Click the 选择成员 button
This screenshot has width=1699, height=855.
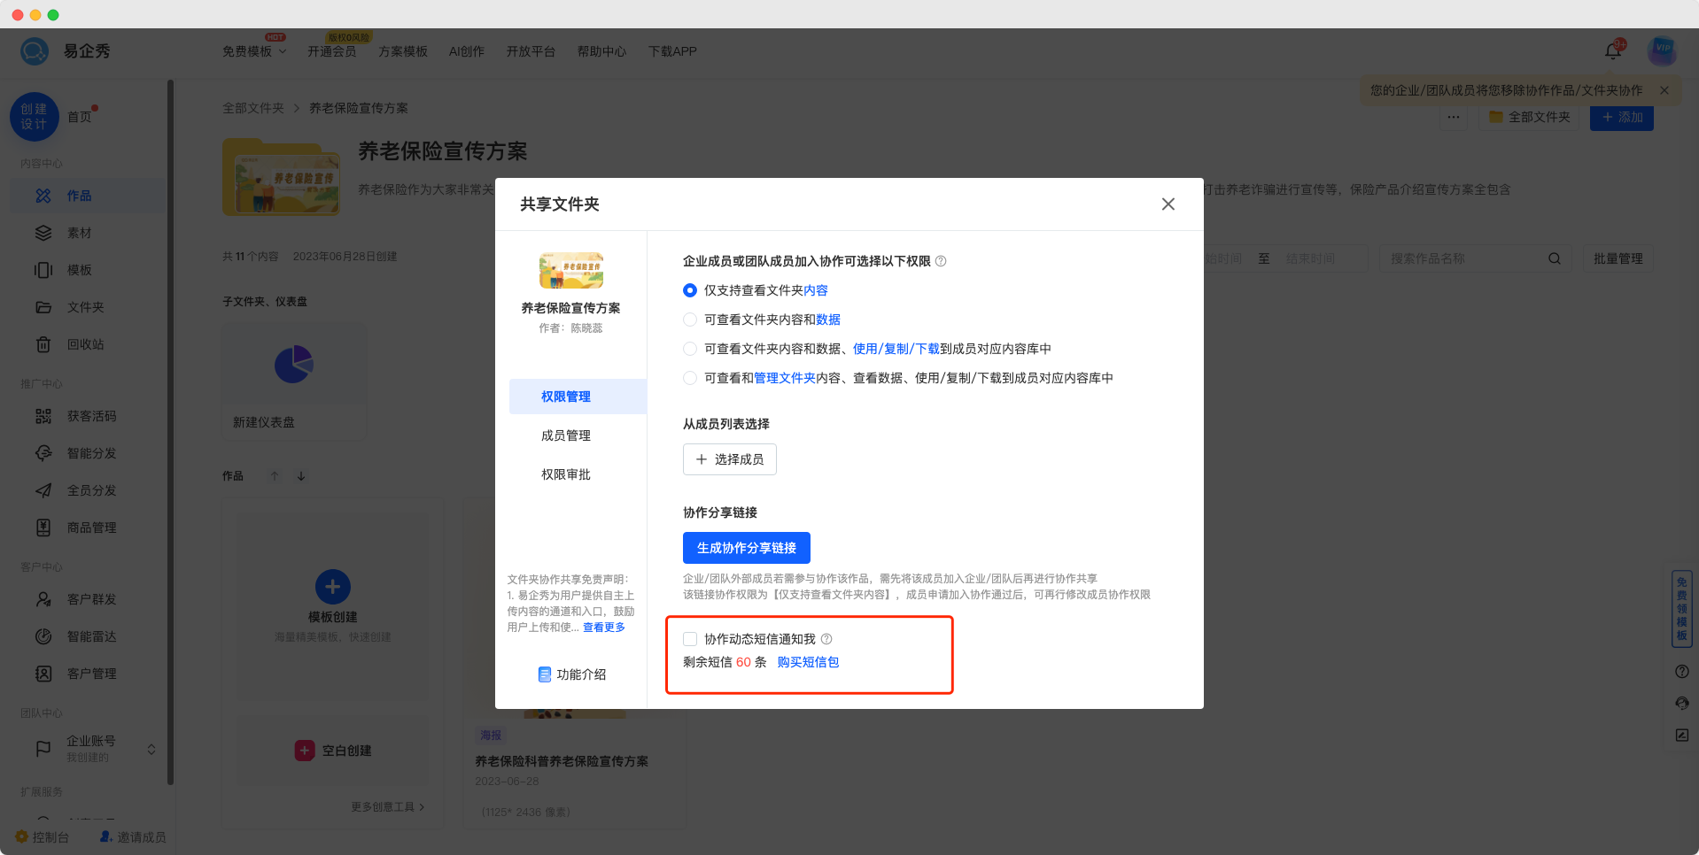point(729,459)
